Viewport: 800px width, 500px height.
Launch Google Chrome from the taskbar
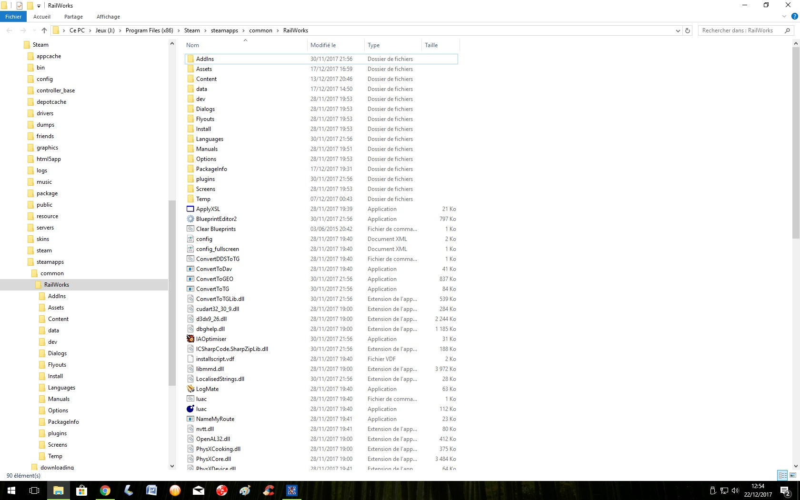pyautogui.click(x=105, y=490)
